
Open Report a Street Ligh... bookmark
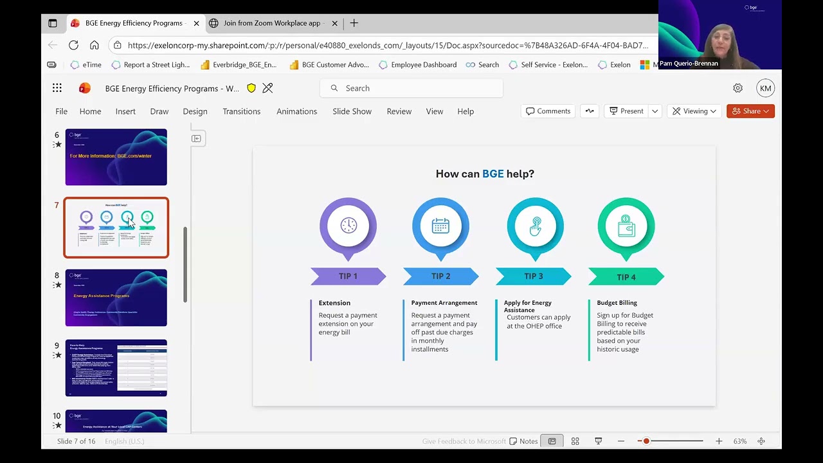(150, 64)
